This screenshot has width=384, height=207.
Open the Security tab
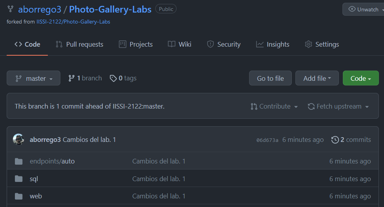(224, 44)
